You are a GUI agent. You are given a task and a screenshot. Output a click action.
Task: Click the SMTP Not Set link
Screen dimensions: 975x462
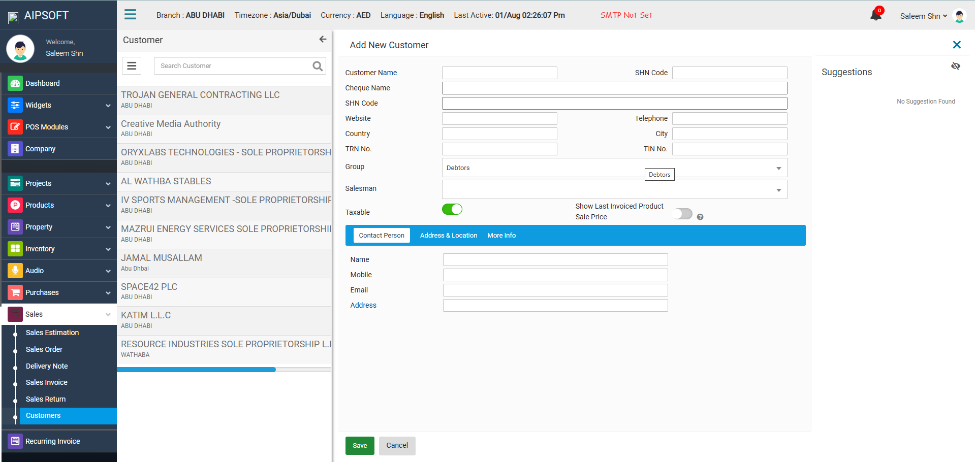626,15
